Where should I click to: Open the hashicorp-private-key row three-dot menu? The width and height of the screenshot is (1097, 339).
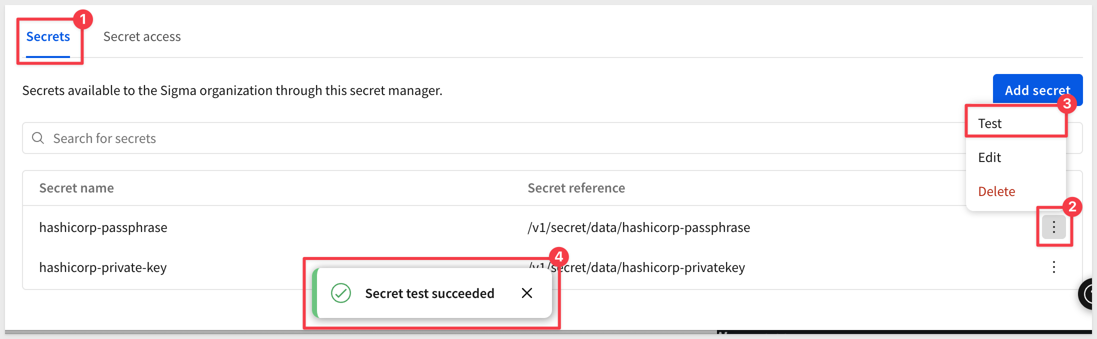coord(1053,267)
